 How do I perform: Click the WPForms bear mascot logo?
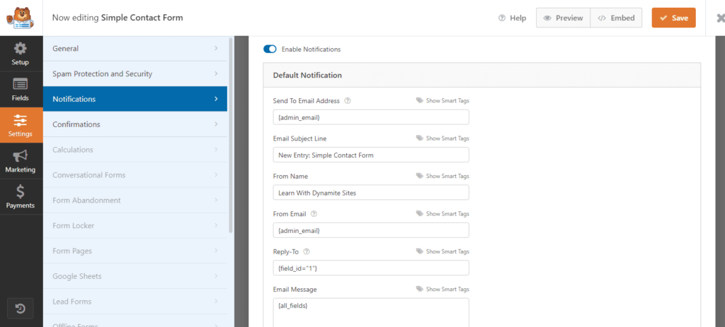click(21, 17)
